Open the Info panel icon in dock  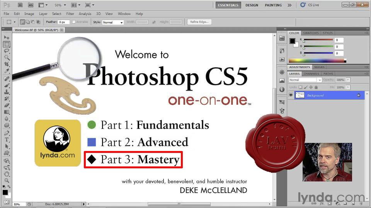click(x=282, y=89)
